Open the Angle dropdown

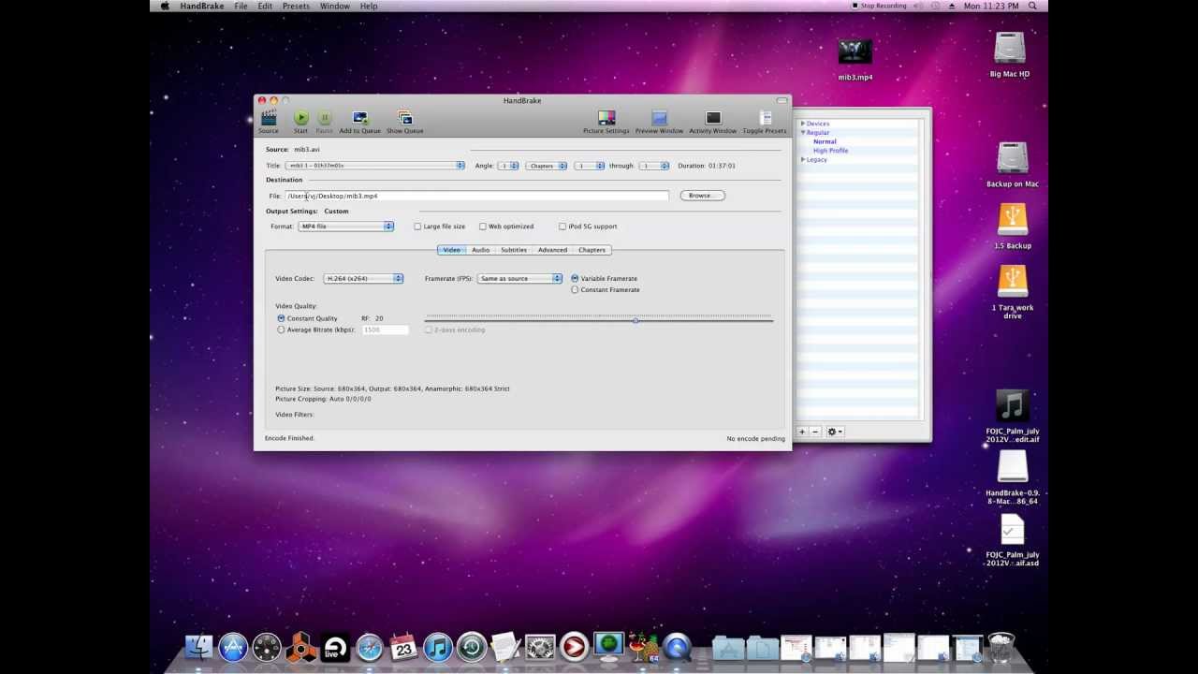(x=508, y=166)
